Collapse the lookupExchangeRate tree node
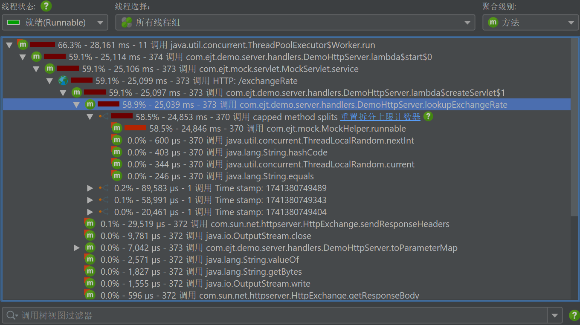Image resolution: width=580 pixels, height=325 pixels. tap(76, 105)
